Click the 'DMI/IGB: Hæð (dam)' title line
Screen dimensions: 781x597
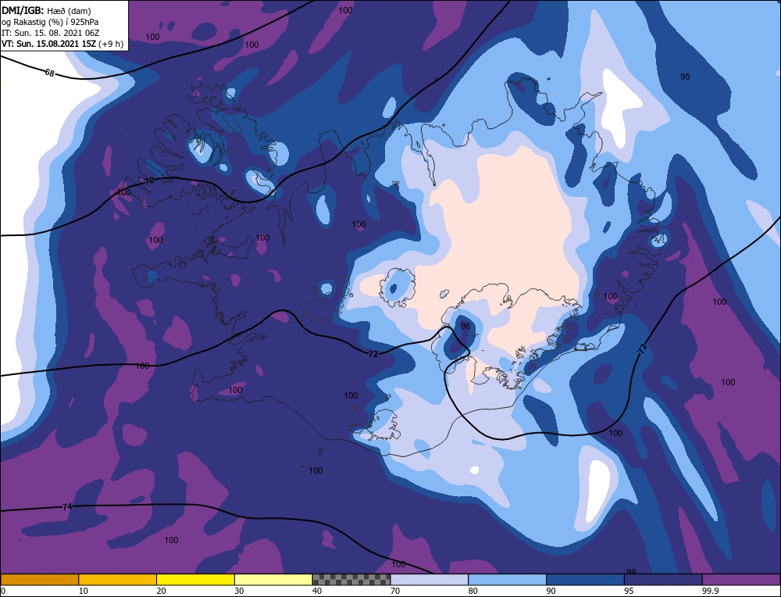[46, 10]
